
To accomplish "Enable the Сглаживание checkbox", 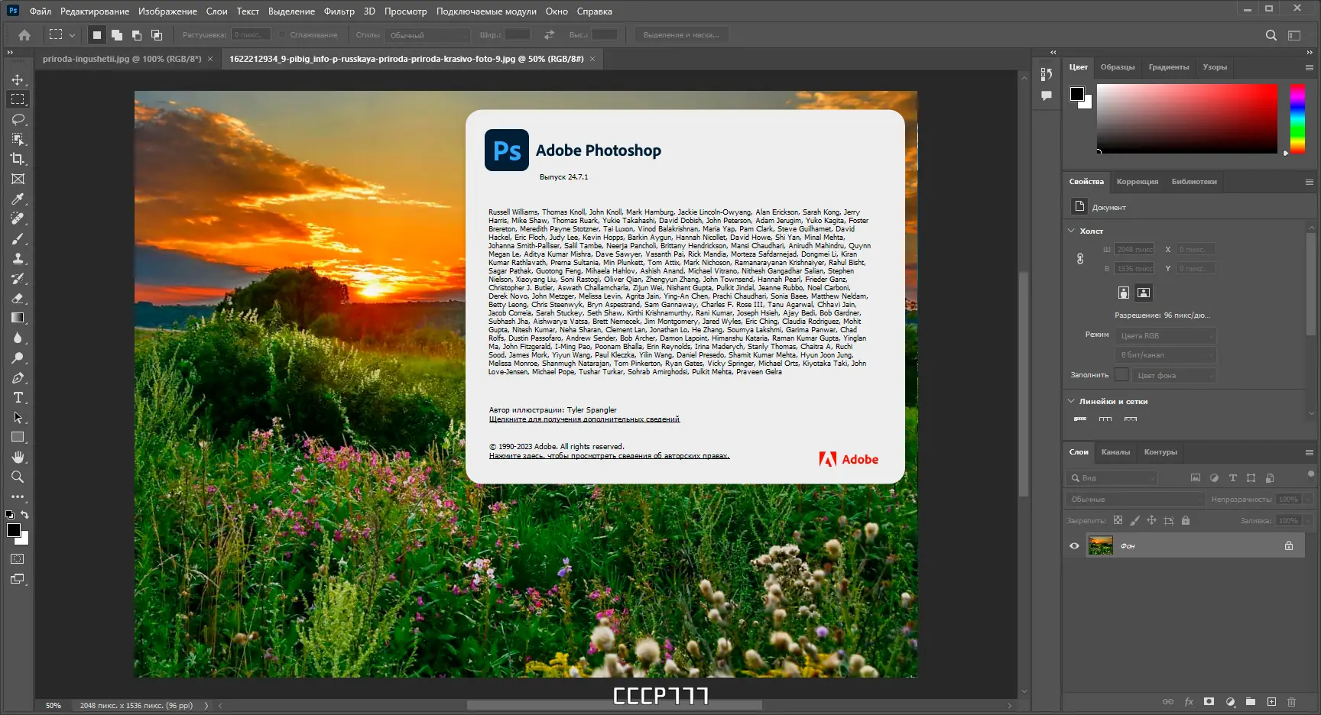I will [x=284, y=34].
